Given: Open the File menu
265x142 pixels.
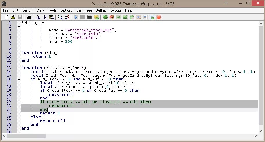Looking at the screenshot, I should [x=6, y=10].
